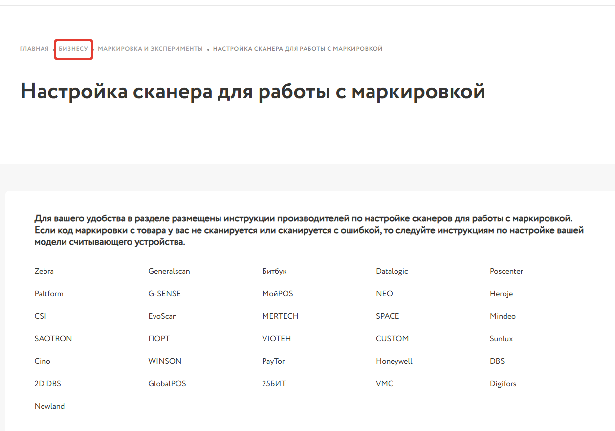Open Mindeo scanner instructions
This screenshot has height=431, width=615.
click(x=503, y=316)
